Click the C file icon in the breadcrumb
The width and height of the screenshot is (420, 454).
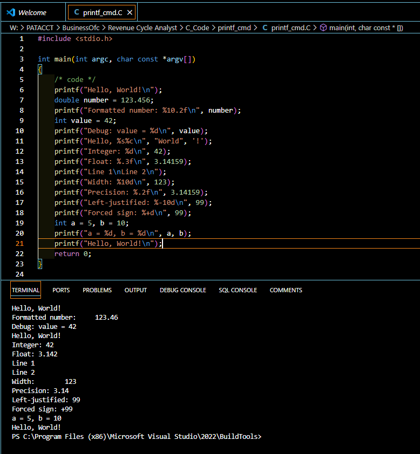(x=265, y=28)
